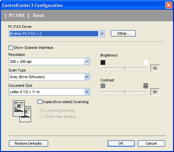Click the high contrast black lines icon
Image resolution: width=174 pixels, height=152 pixels.
pyautogui.click(x=146, y=86)
